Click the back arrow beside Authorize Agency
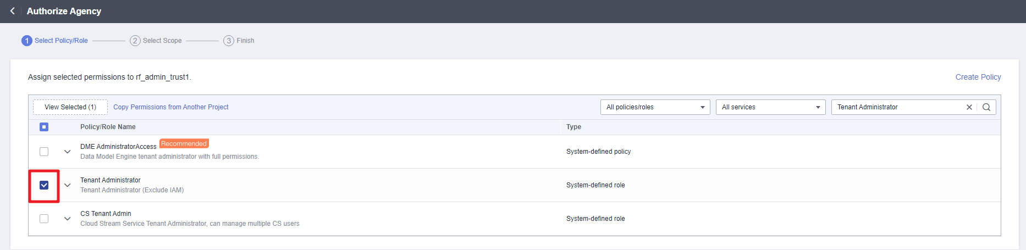The height and width of the screenshot is (250, 1026). click(x=12, y=11)
